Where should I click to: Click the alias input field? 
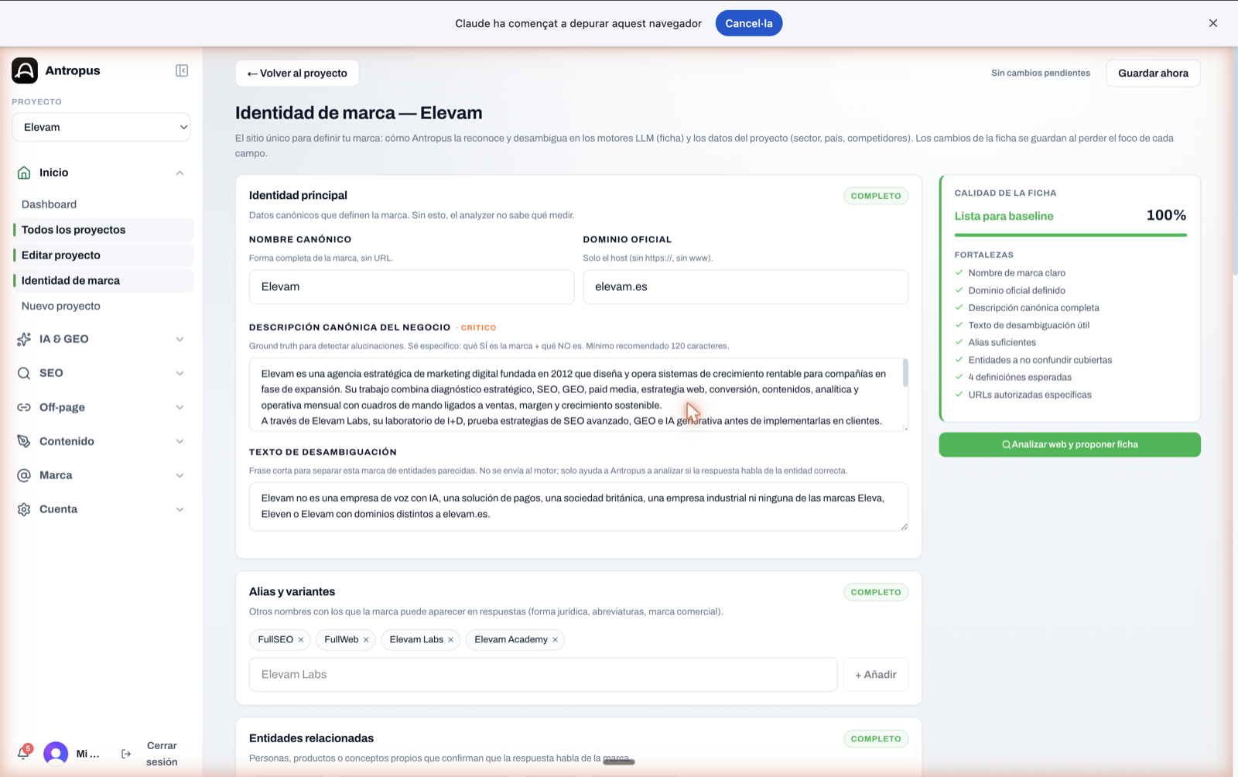point(543,675)
